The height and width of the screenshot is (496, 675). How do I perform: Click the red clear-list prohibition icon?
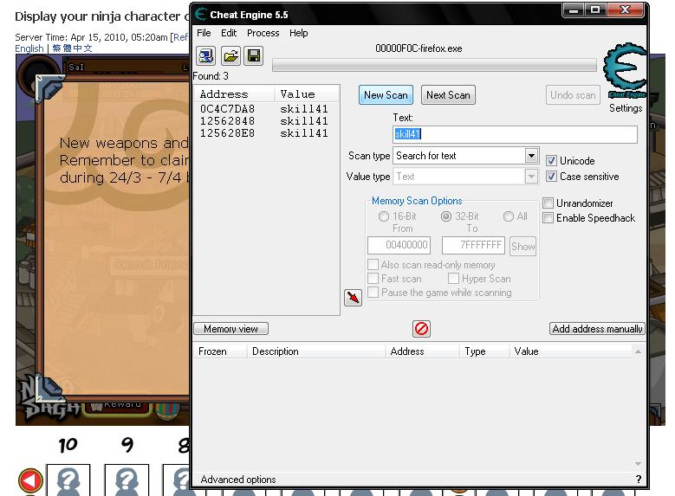(x=421, y=329)
